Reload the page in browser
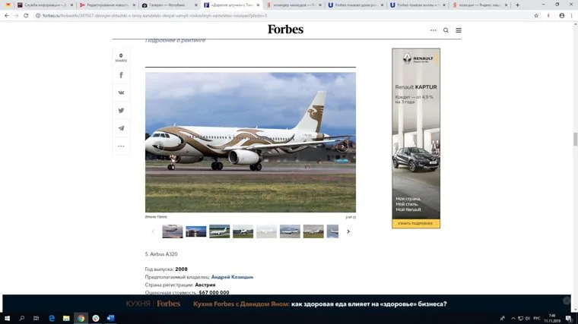This screenshot has width=578, height=324. coord(26,16)
